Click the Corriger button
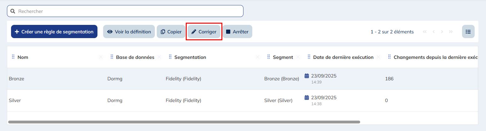Image resolution: width=486 pixels, height=131 pixels. (x=204, y=32)
